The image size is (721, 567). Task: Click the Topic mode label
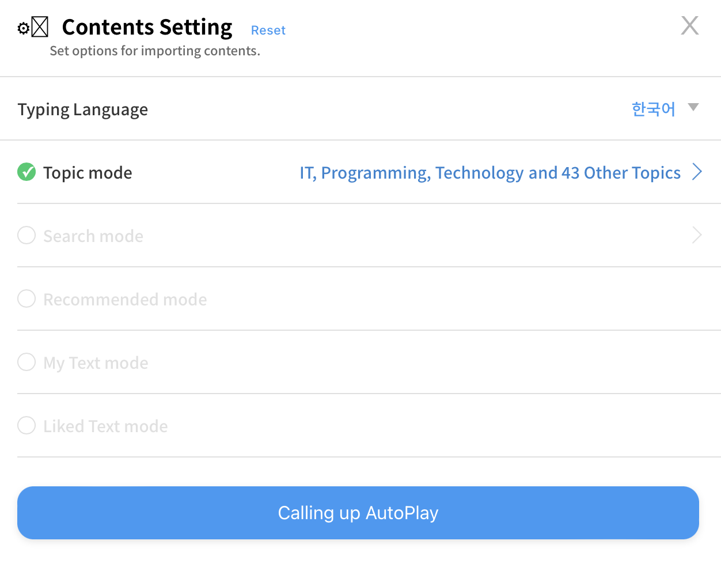click(x=87, y=172)
